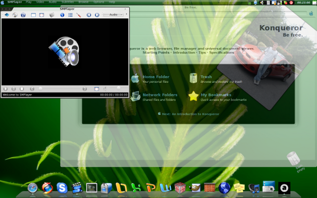Open the Apple mailbox icon in dock
This screenshot has height=198, width=317.
[106, 188]
